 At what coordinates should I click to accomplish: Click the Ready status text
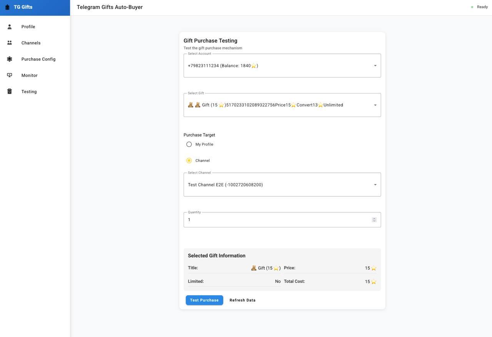point(482,7)
